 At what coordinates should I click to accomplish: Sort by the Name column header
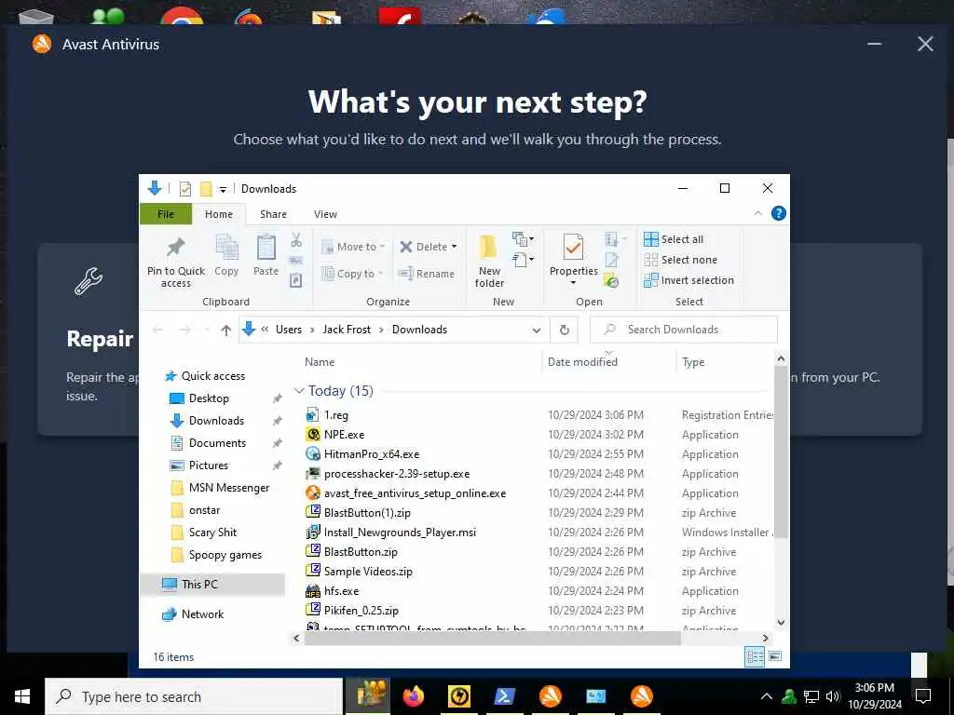(320, 362)
